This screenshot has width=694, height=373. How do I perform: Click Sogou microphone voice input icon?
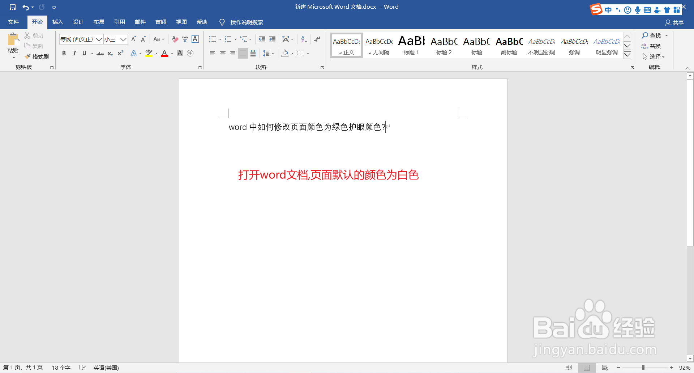(x=638, y=10)
